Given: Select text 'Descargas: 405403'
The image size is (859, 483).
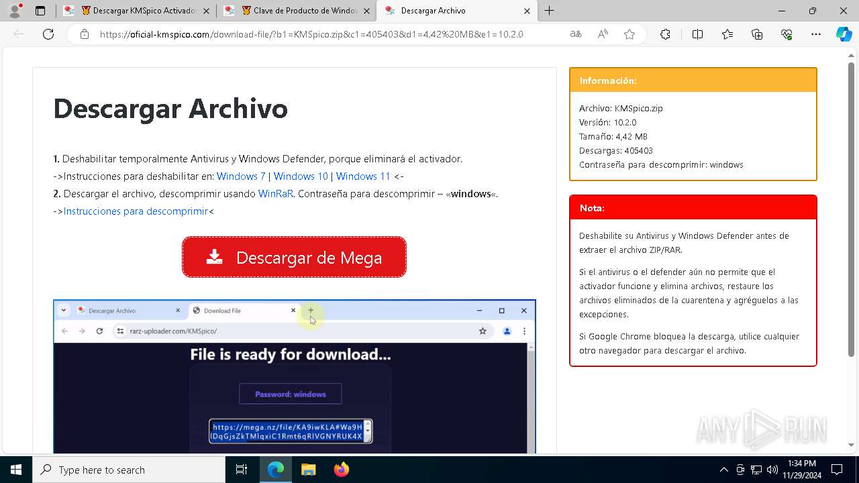Looking at the screenshot, I should click(616, 150).
